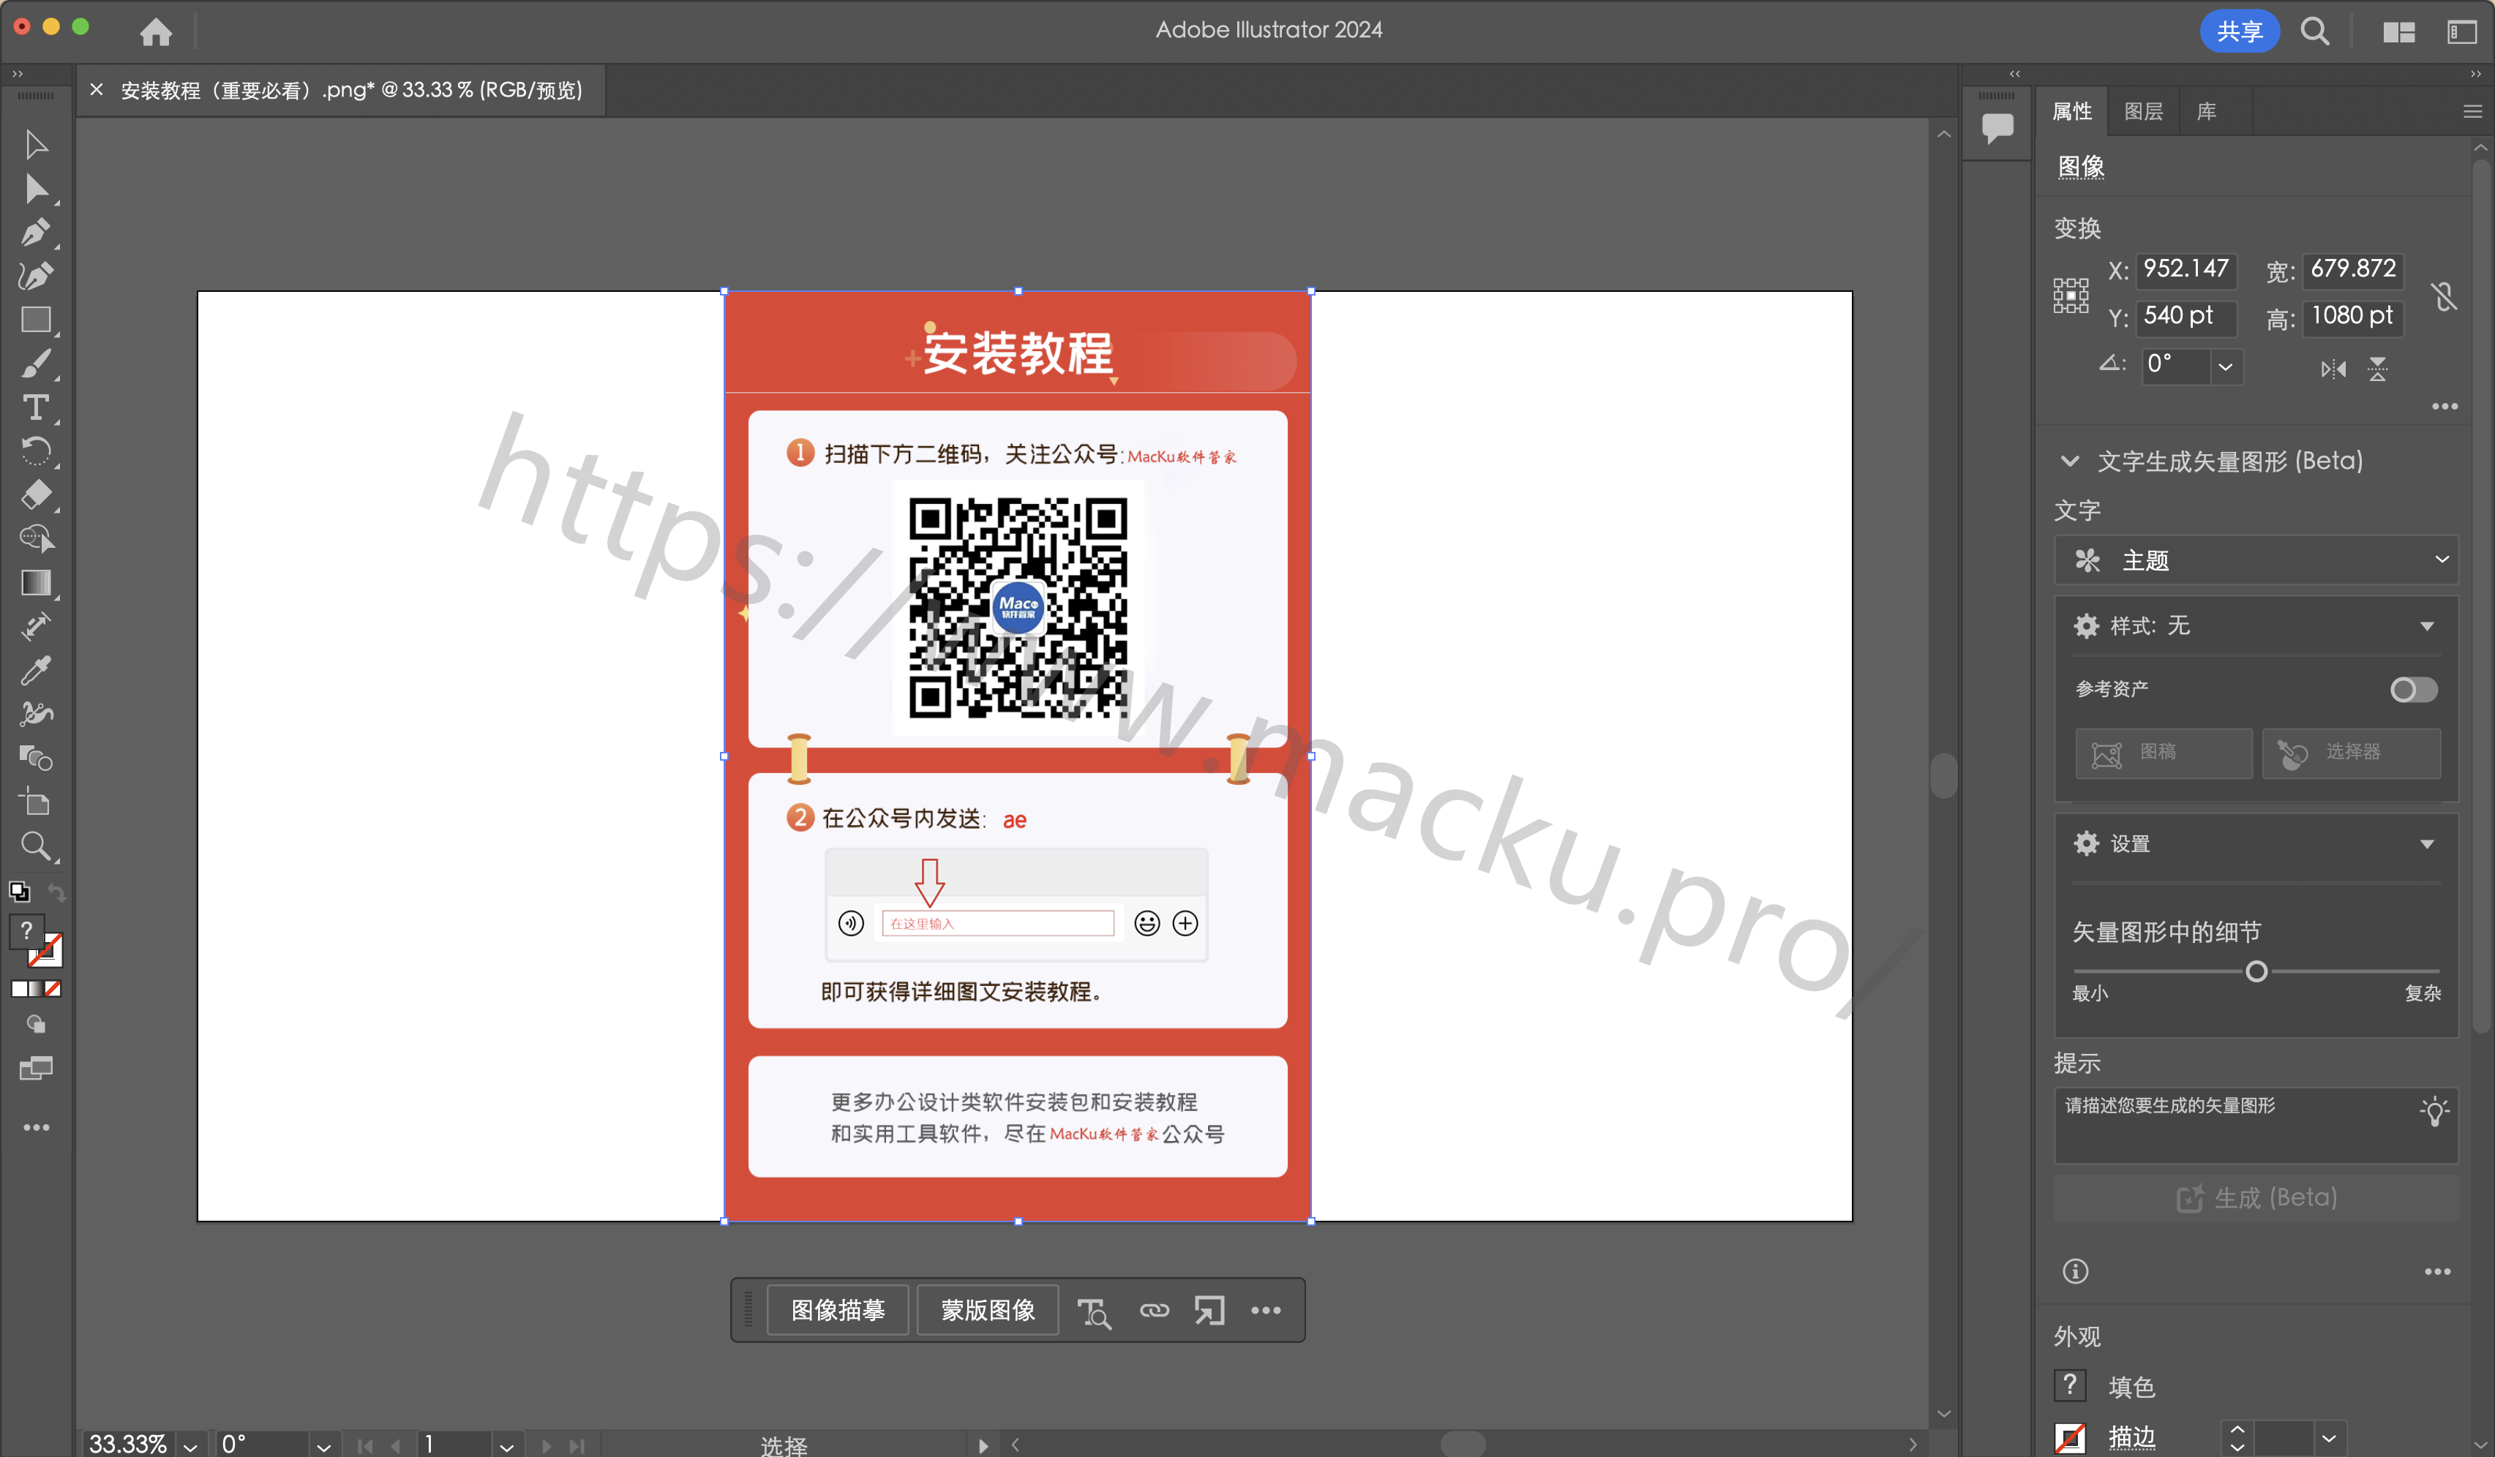This screenshot has width=2495, height=1457.
Task: Select the Pen tool
Action: (36, 233)
